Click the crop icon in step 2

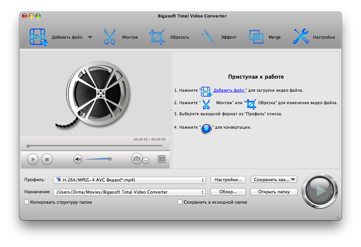point(251,104)
